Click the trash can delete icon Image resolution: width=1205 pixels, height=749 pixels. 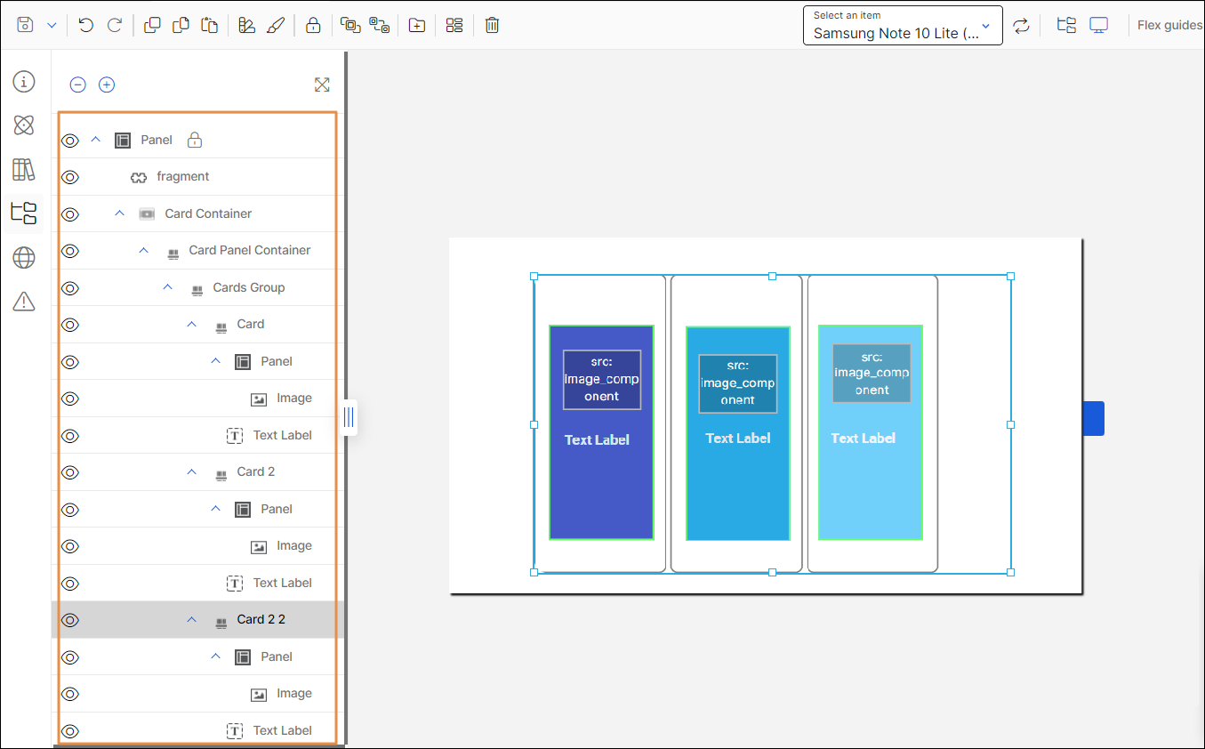tap(492, 25)
